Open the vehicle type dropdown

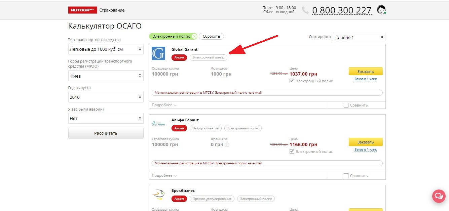point(106,49)
